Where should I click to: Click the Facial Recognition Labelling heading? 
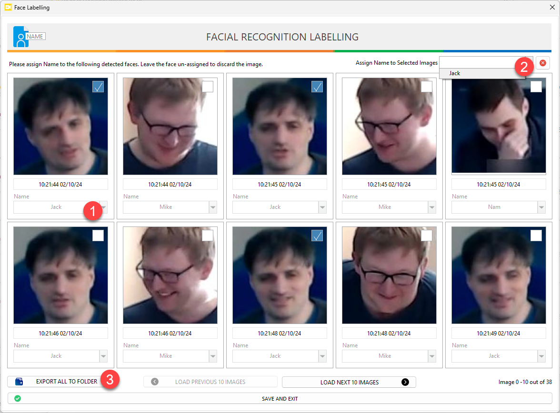[x=282, y=37]
